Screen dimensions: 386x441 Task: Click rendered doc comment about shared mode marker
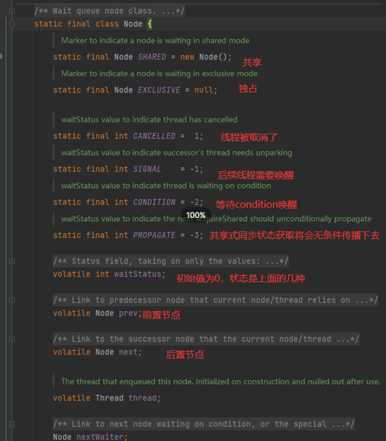pos(156,41)
